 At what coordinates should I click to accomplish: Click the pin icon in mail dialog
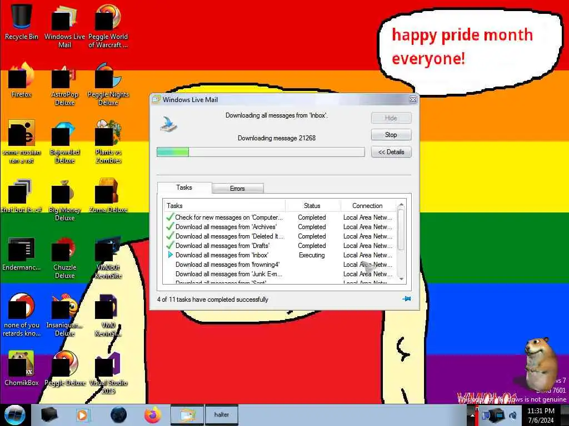click(x=406, y=299)
